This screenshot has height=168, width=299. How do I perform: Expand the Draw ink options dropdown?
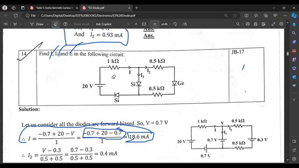pos(48,24)
